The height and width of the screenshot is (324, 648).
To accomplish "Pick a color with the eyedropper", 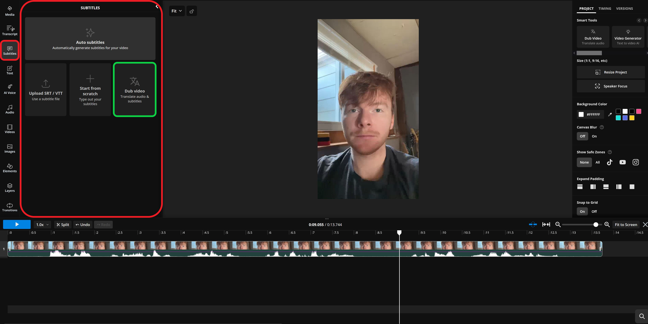I will point(610,114).
